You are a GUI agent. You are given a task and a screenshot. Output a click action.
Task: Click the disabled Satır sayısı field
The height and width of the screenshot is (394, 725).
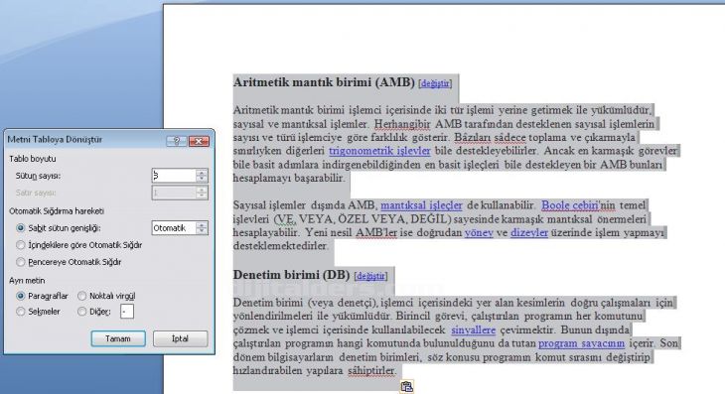point(174,193)
